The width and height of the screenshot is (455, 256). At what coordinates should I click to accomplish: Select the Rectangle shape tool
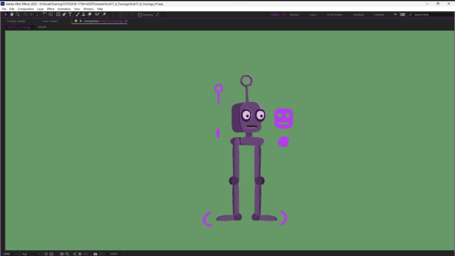(57, 14)
